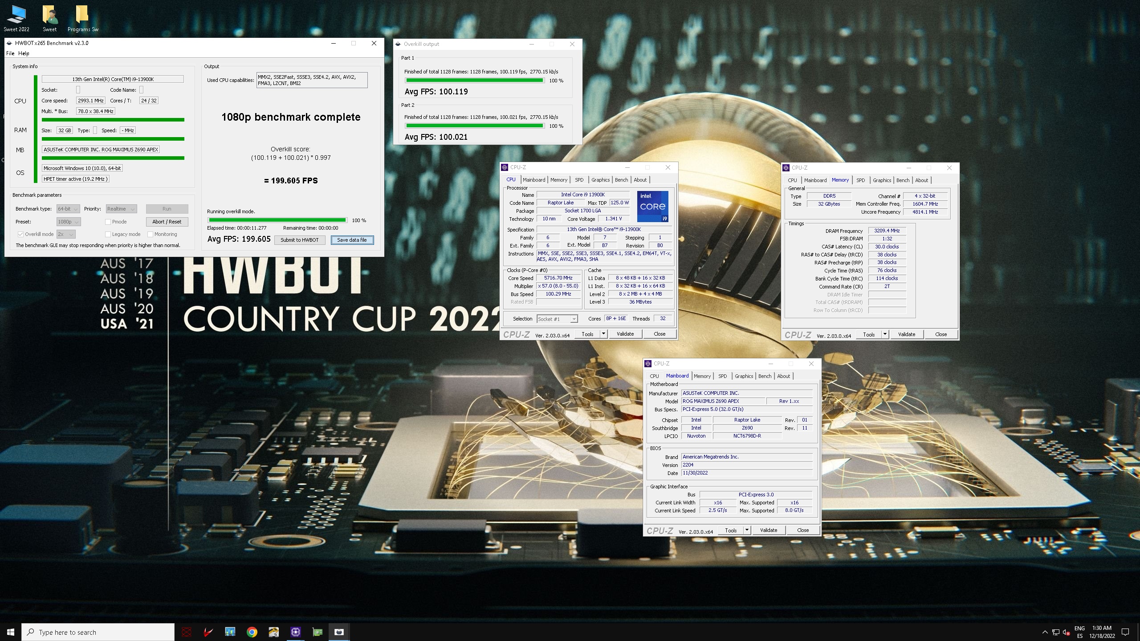Toggle the Pmode checkbox

pyautogui.click(x=108, y=222)
